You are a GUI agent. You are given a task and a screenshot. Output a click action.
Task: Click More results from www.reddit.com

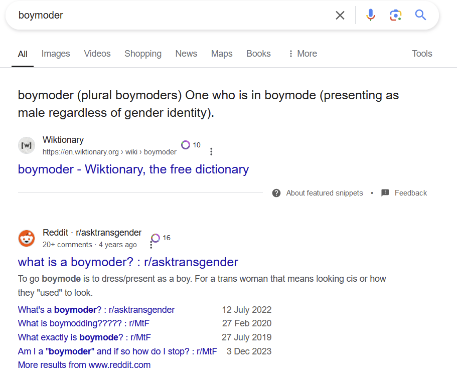[84, 365]
